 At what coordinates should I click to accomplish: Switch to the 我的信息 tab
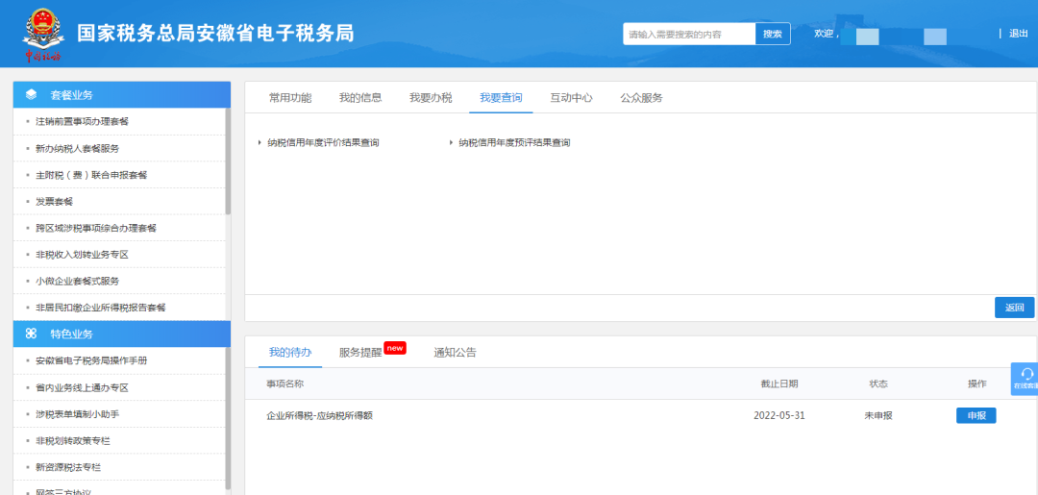click(x=360, y=97)
